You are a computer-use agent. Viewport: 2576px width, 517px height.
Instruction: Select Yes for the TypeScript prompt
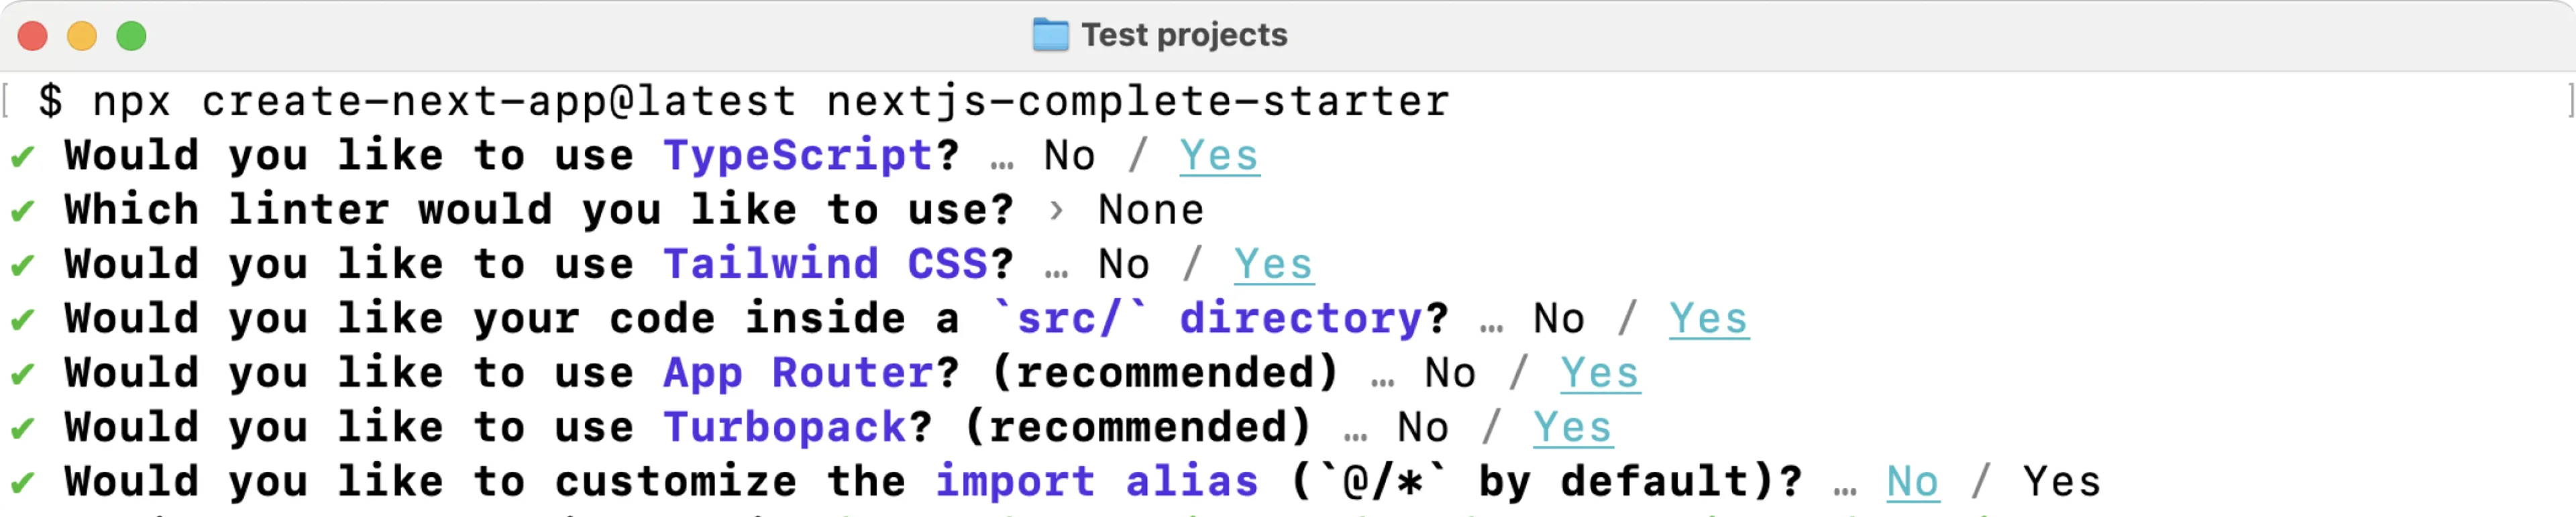click(x=1219, y=156)
